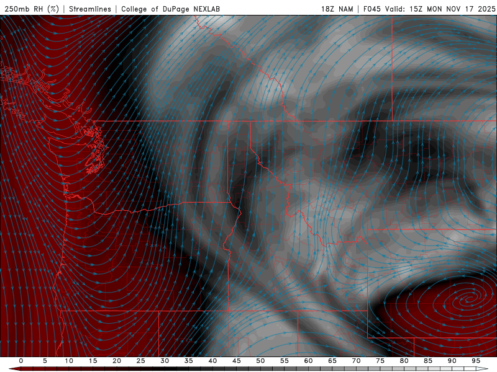
Task: Click the colorbar label "65"
Action: point(332,361)
